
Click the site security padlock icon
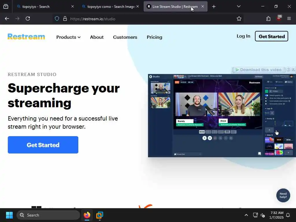[x=65, y=19]
